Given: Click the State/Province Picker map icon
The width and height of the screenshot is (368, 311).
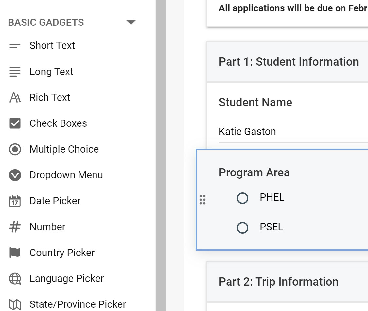Looking at the screenshot, I should [x=15, y=304].
